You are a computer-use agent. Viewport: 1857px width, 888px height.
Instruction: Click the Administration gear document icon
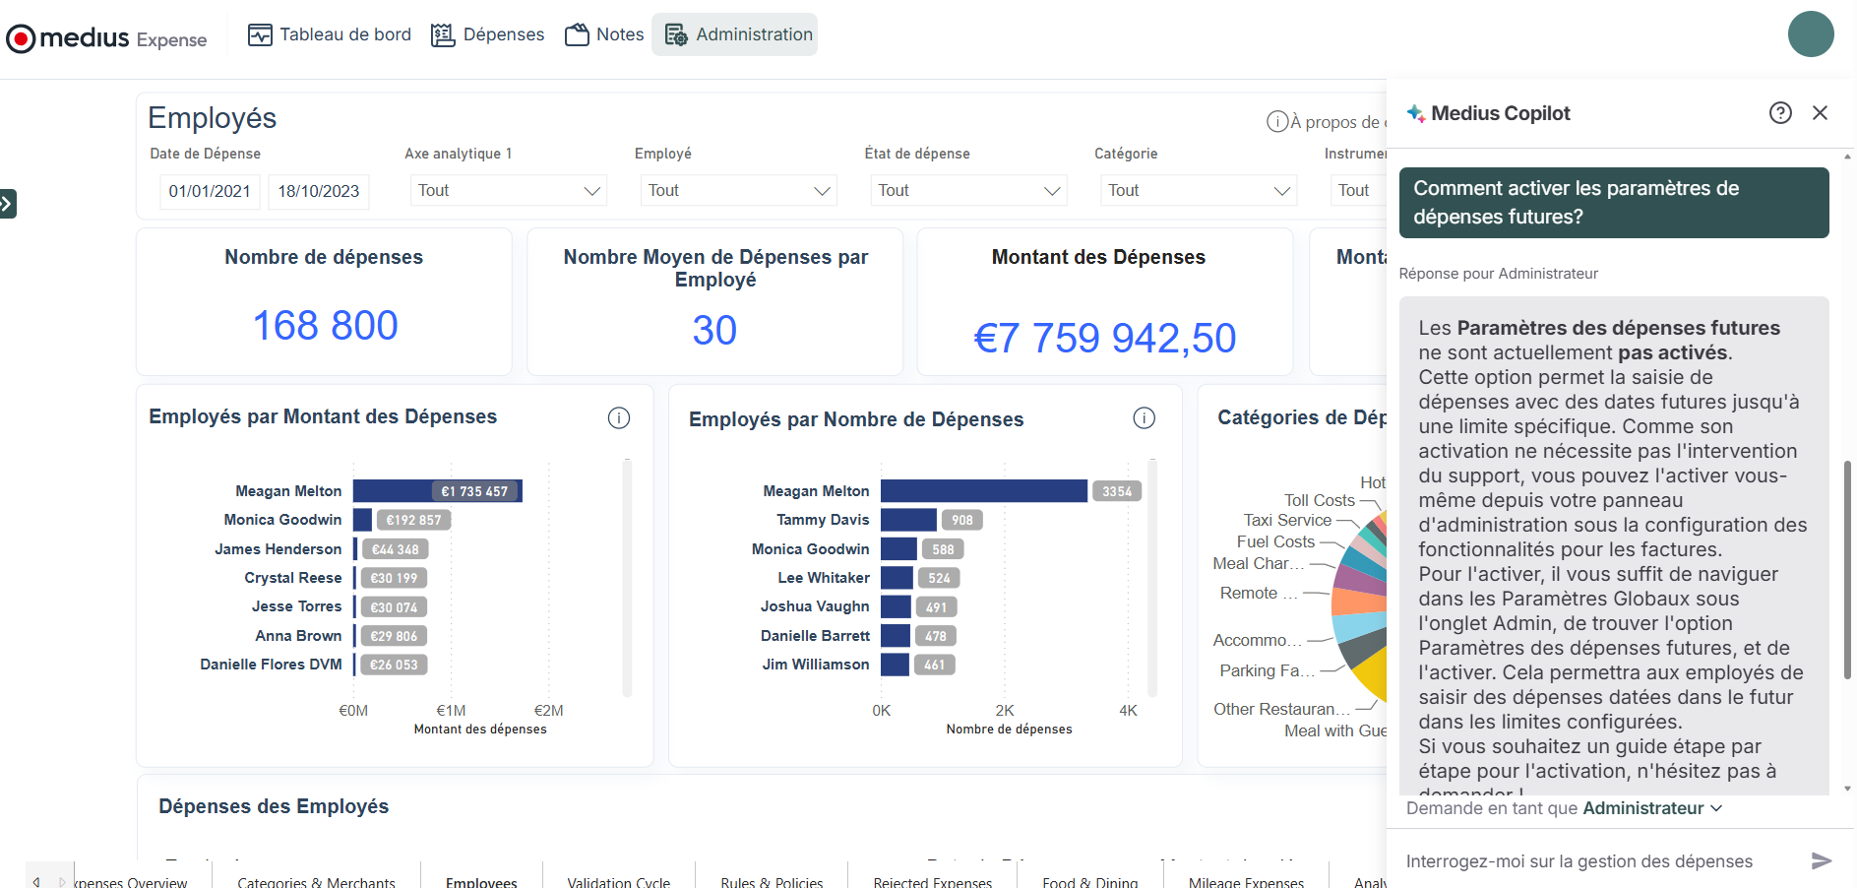[676, 34]
